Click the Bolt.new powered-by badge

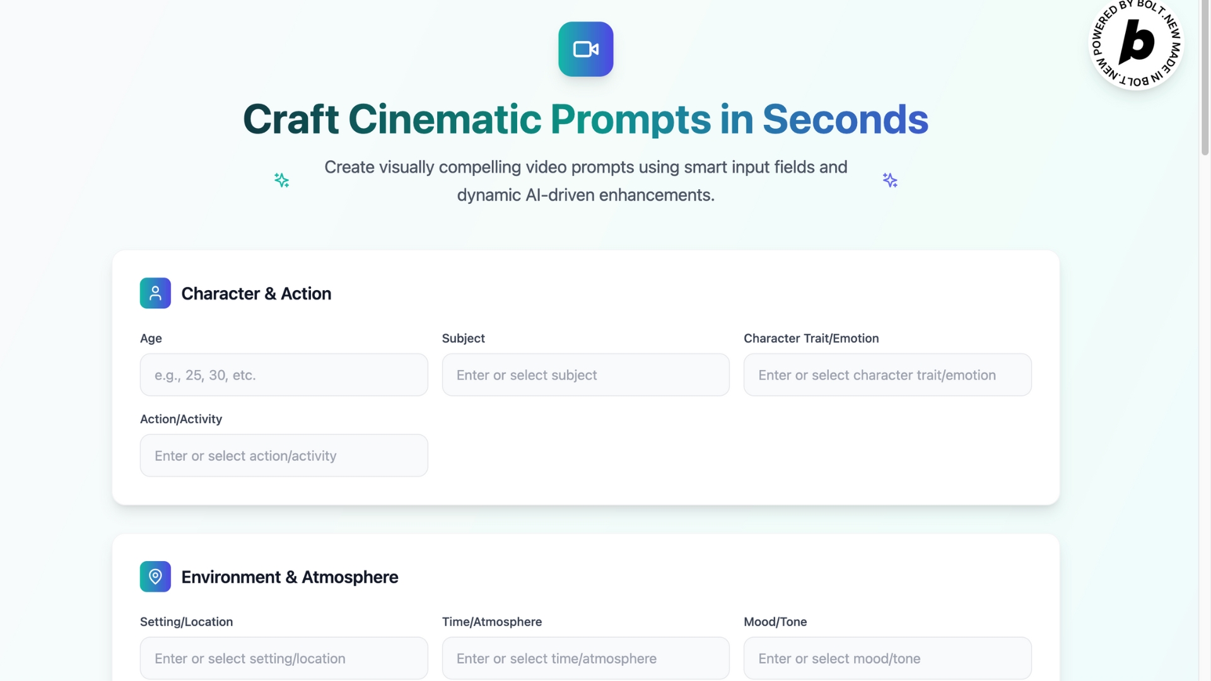1136,43
